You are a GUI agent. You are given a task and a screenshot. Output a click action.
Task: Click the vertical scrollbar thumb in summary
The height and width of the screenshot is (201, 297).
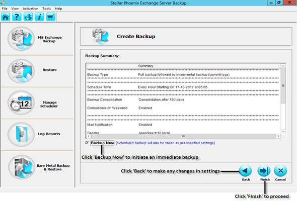pyautogui.click(x=283, y=85)
